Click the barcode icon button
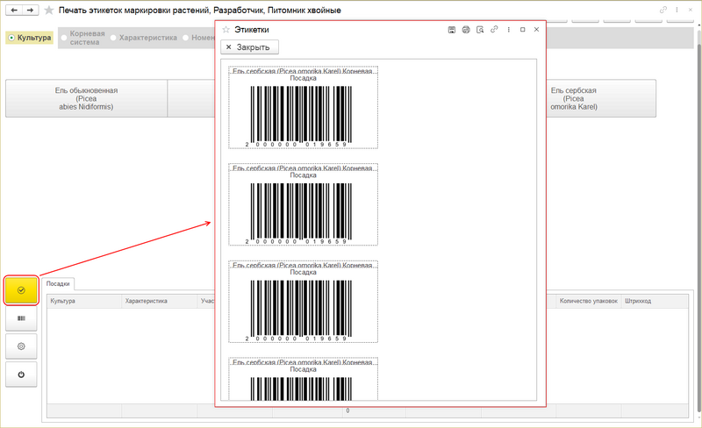Image resolution: width=702 pixels, height=428 pixels. click(21, 318)
